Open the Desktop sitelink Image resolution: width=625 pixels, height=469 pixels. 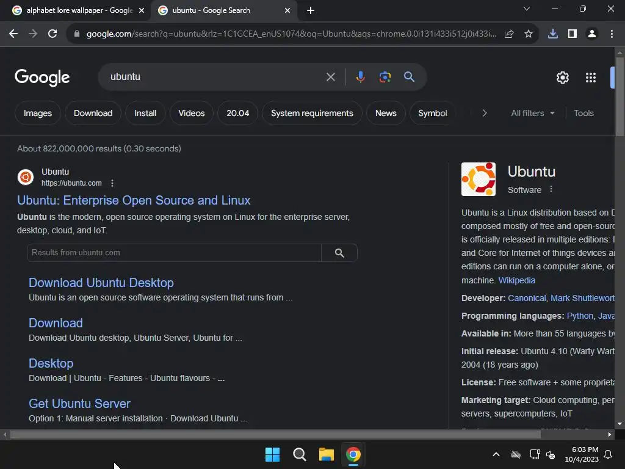click(x=51, y=363)
